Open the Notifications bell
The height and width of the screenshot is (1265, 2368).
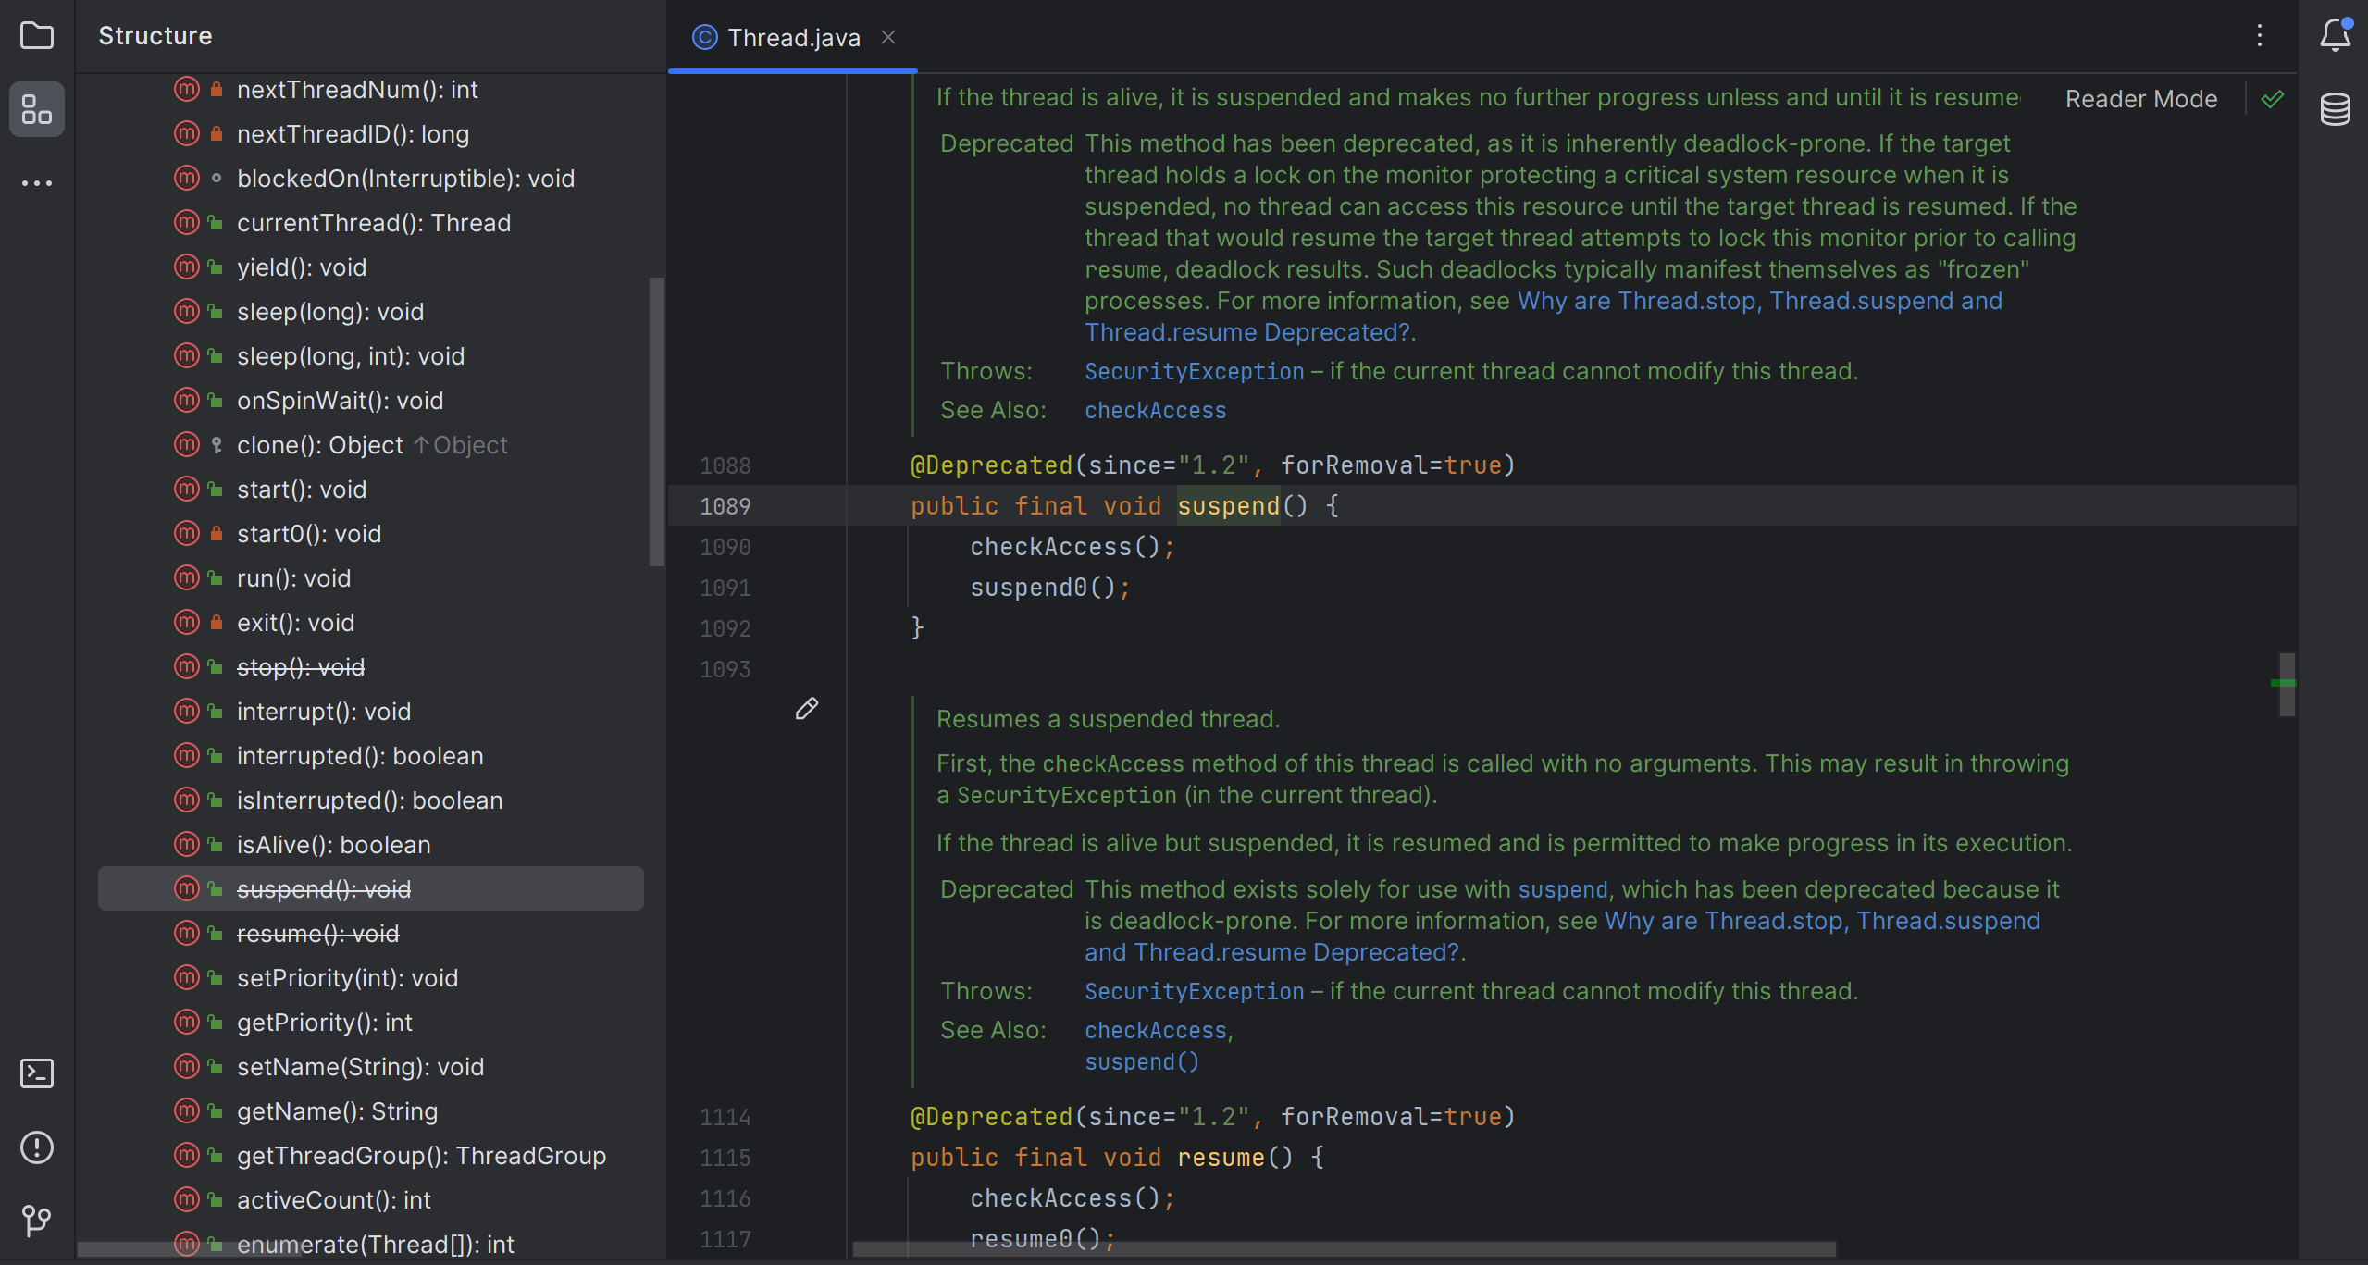click(x=2334, y=36)
